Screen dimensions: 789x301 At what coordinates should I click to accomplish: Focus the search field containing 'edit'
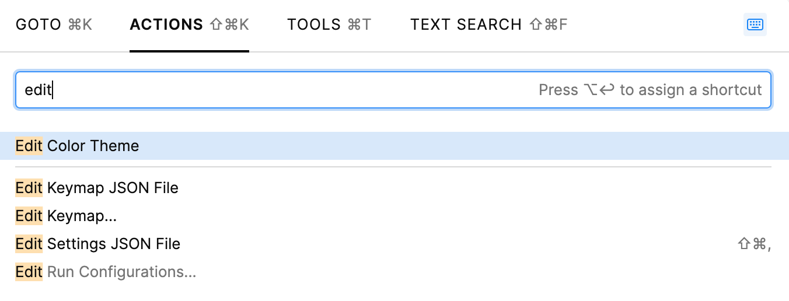coord(393,90)
